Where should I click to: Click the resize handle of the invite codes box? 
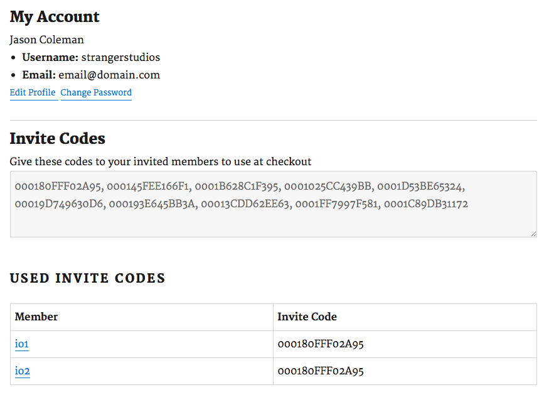[x=533, y=234]
